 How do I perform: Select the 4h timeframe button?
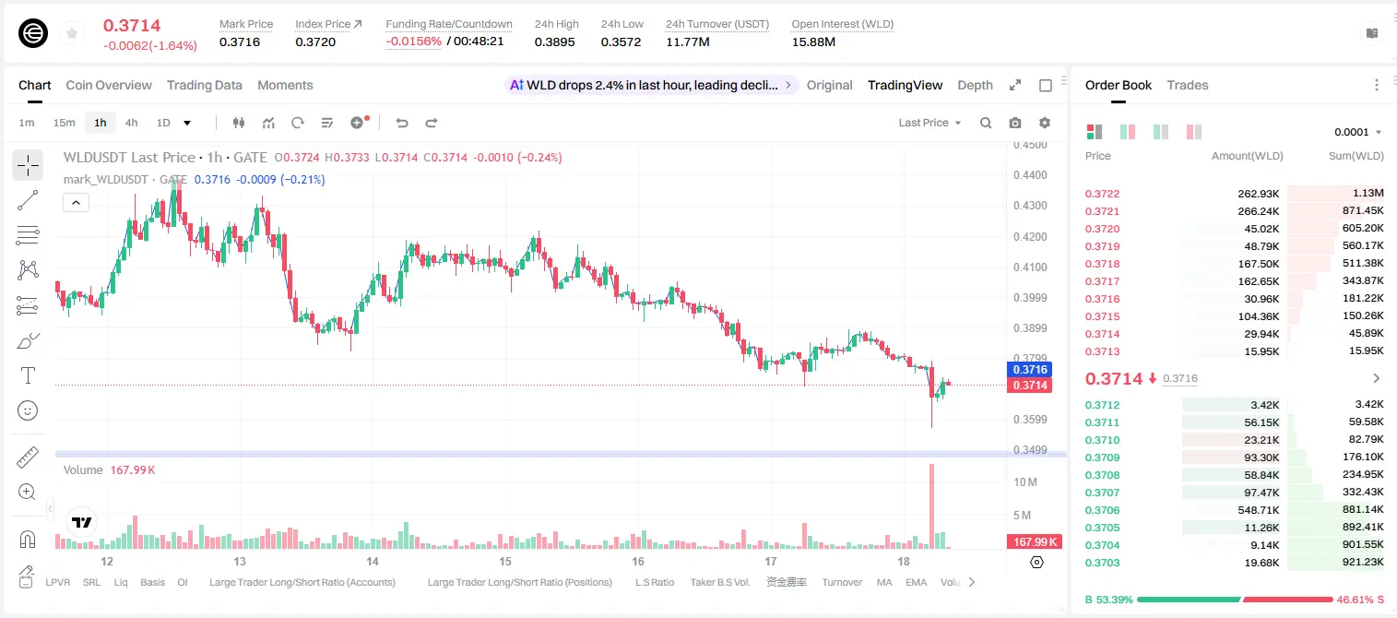tap(131, 123)
